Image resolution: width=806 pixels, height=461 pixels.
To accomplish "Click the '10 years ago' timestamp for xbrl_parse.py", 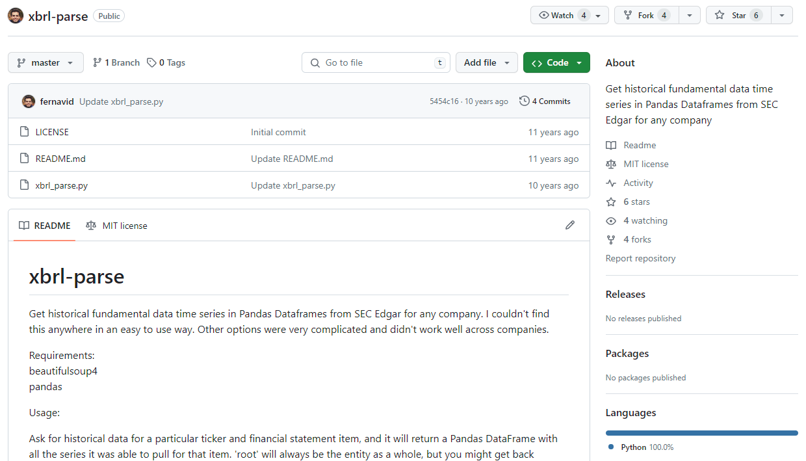I will (553, 185).
